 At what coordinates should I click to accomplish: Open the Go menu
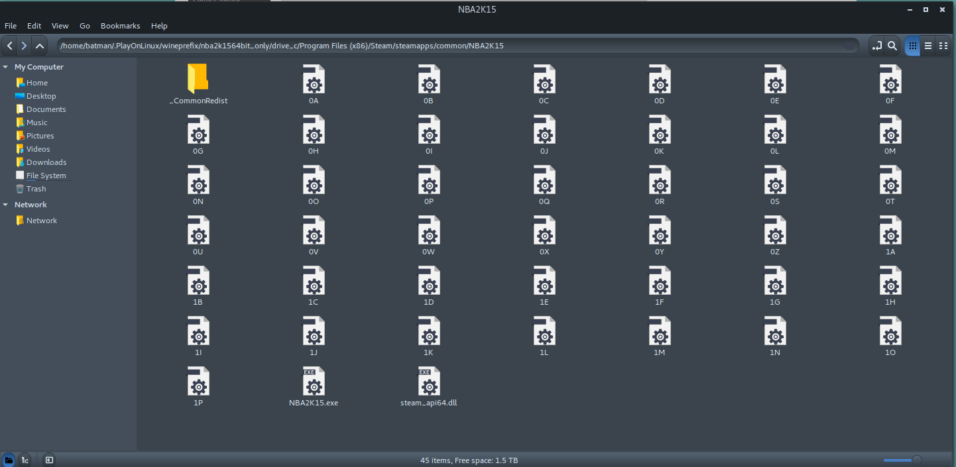pos(85,26)
